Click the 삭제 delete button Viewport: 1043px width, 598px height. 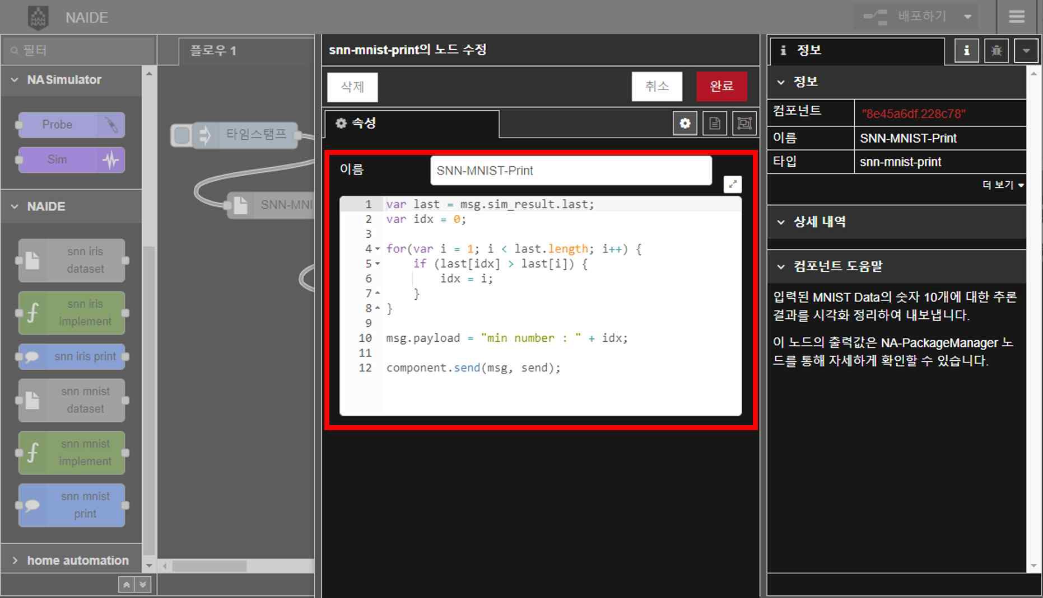tap(352, 87)
